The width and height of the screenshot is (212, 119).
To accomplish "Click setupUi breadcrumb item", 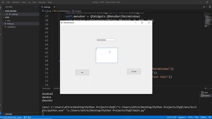I will (78, 11).
